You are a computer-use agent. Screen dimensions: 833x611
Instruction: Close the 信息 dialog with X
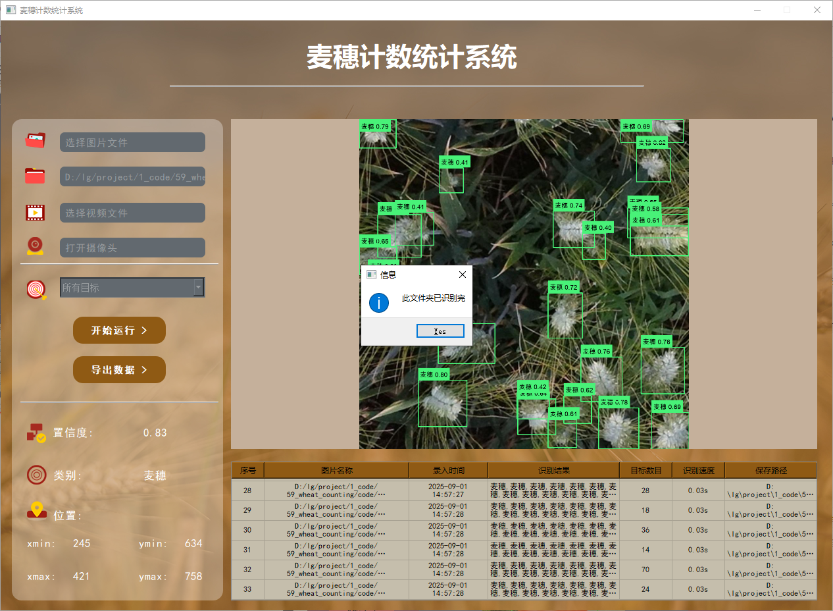pos(462,275)
